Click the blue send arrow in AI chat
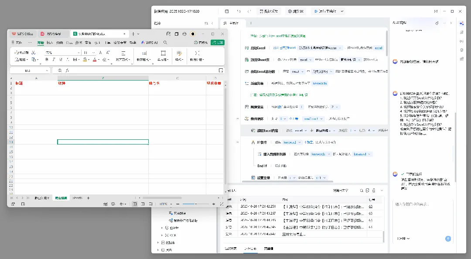The width and height of the screenshot is (471, 259). (x=448, y=239)
